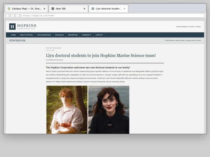Open the Company News sub-link
Viewport: 210px width, 157px height.
[x=190, y=40]
